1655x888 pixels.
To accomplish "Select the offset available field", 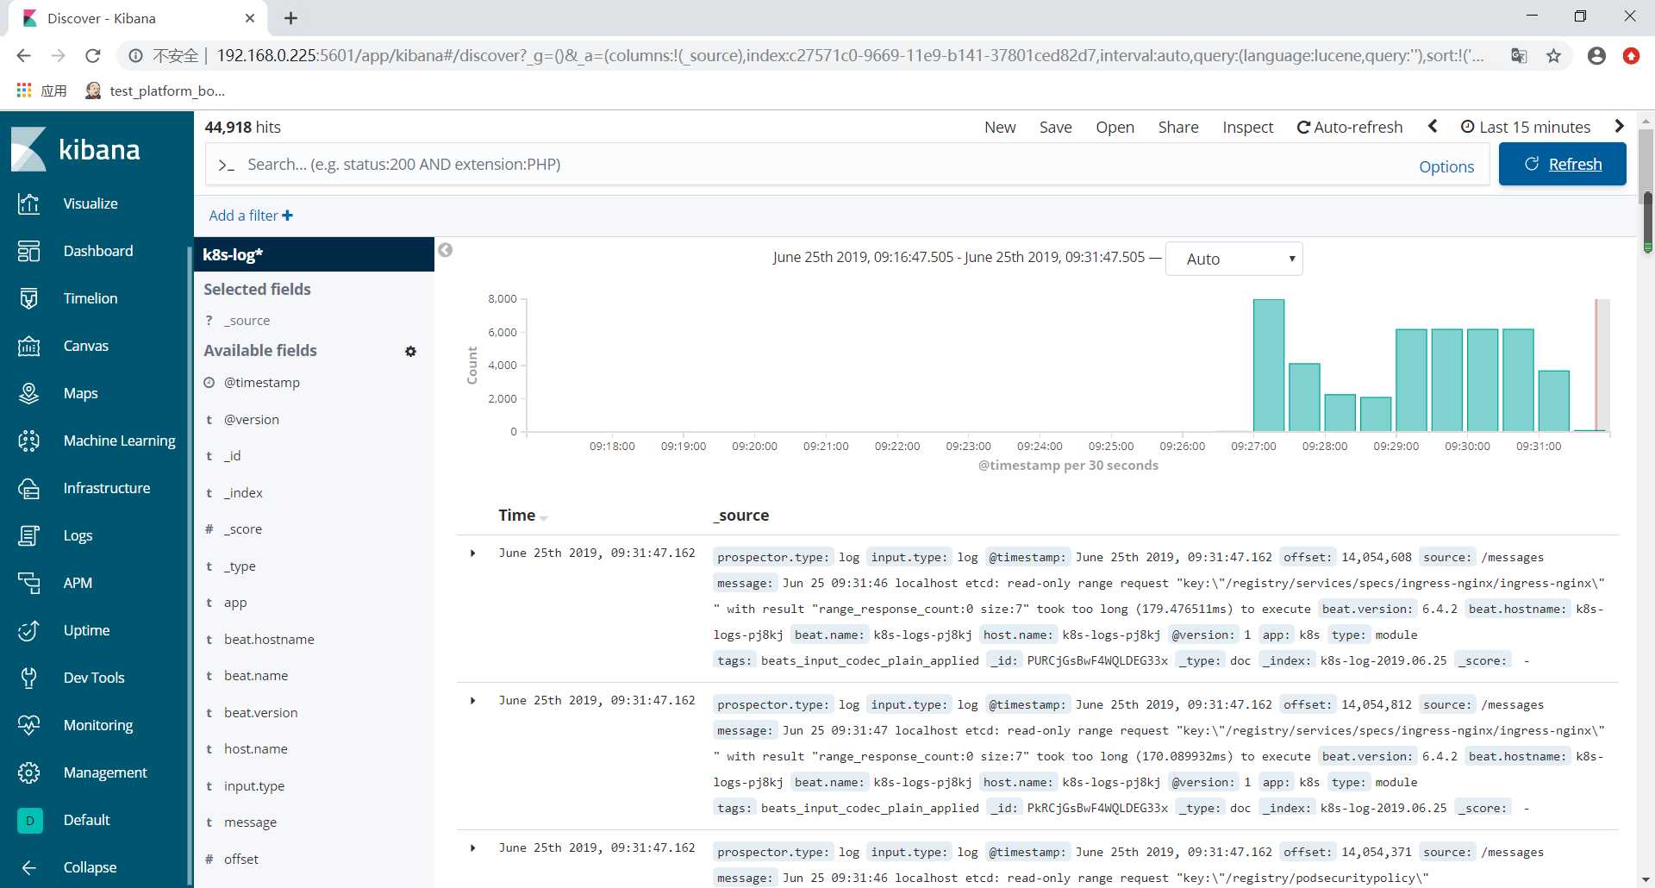I will [241, 860].
